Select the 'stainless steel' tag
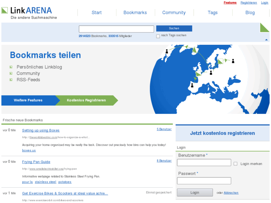The height and width of the screenshot is (203, 271). click(x=45, y=182)
